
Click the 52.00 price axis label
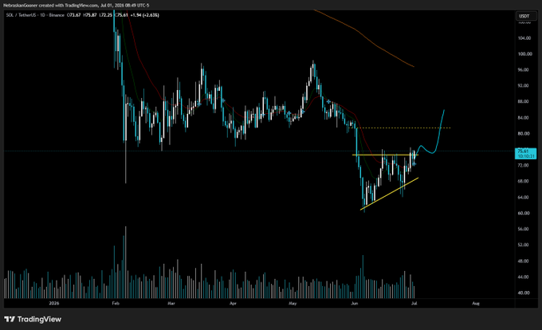tap(524, 245)
